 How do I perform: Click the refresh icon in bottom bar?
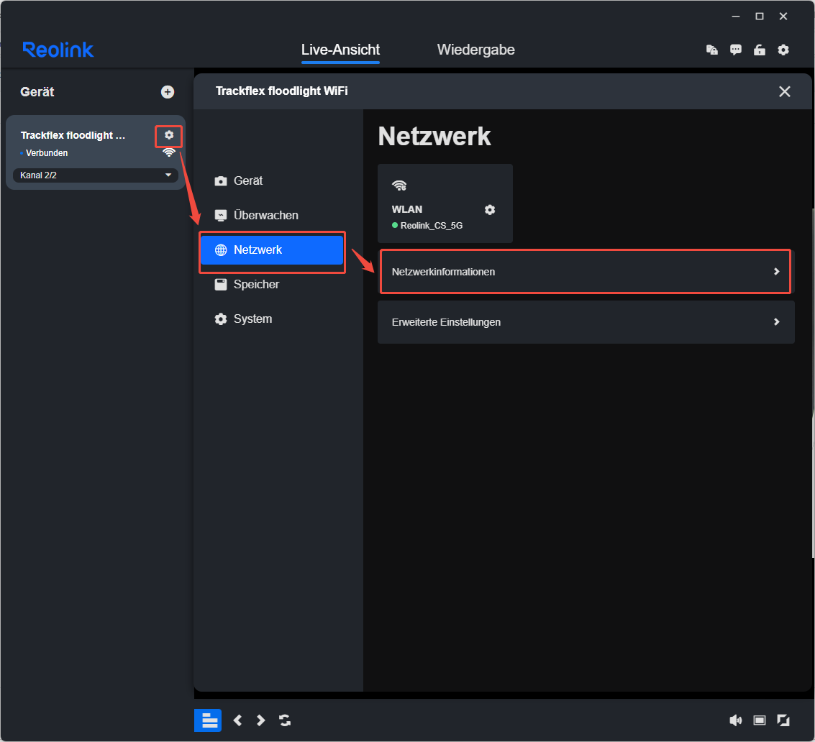285,720
